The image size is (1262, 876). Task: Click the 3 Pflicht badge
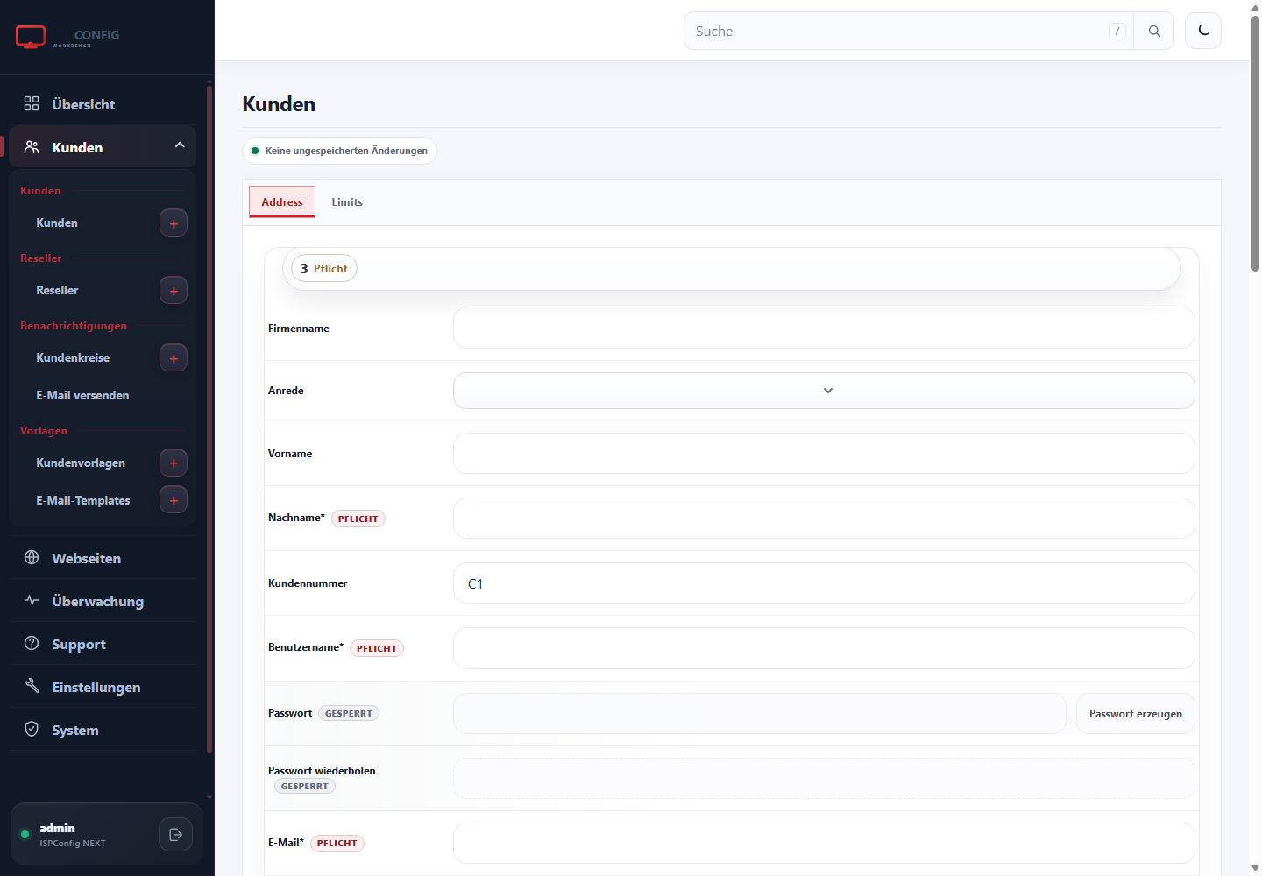[x=324, y=268]
